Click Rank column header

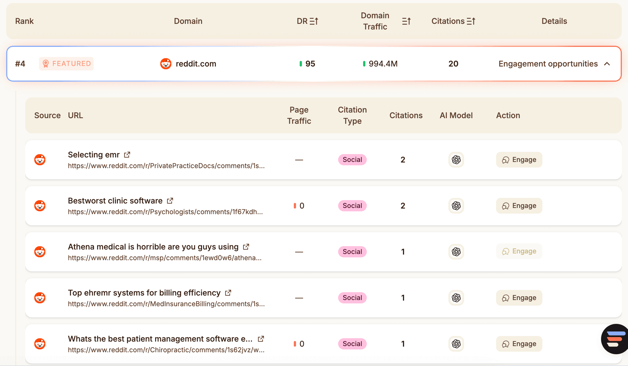(24, 21)
